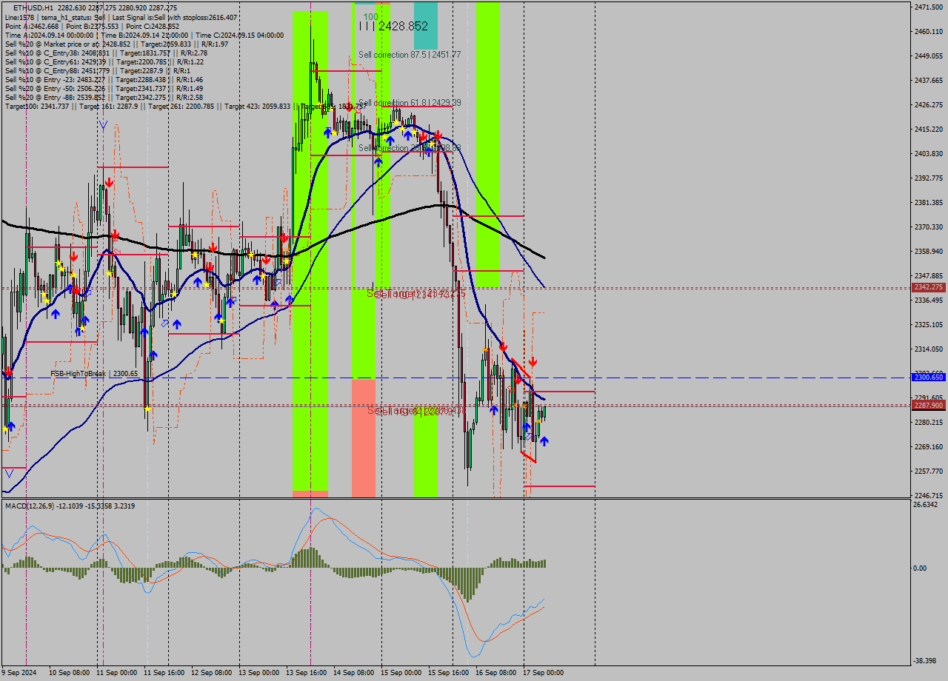Click the red 2287.900 price tag

pos(928,405)
